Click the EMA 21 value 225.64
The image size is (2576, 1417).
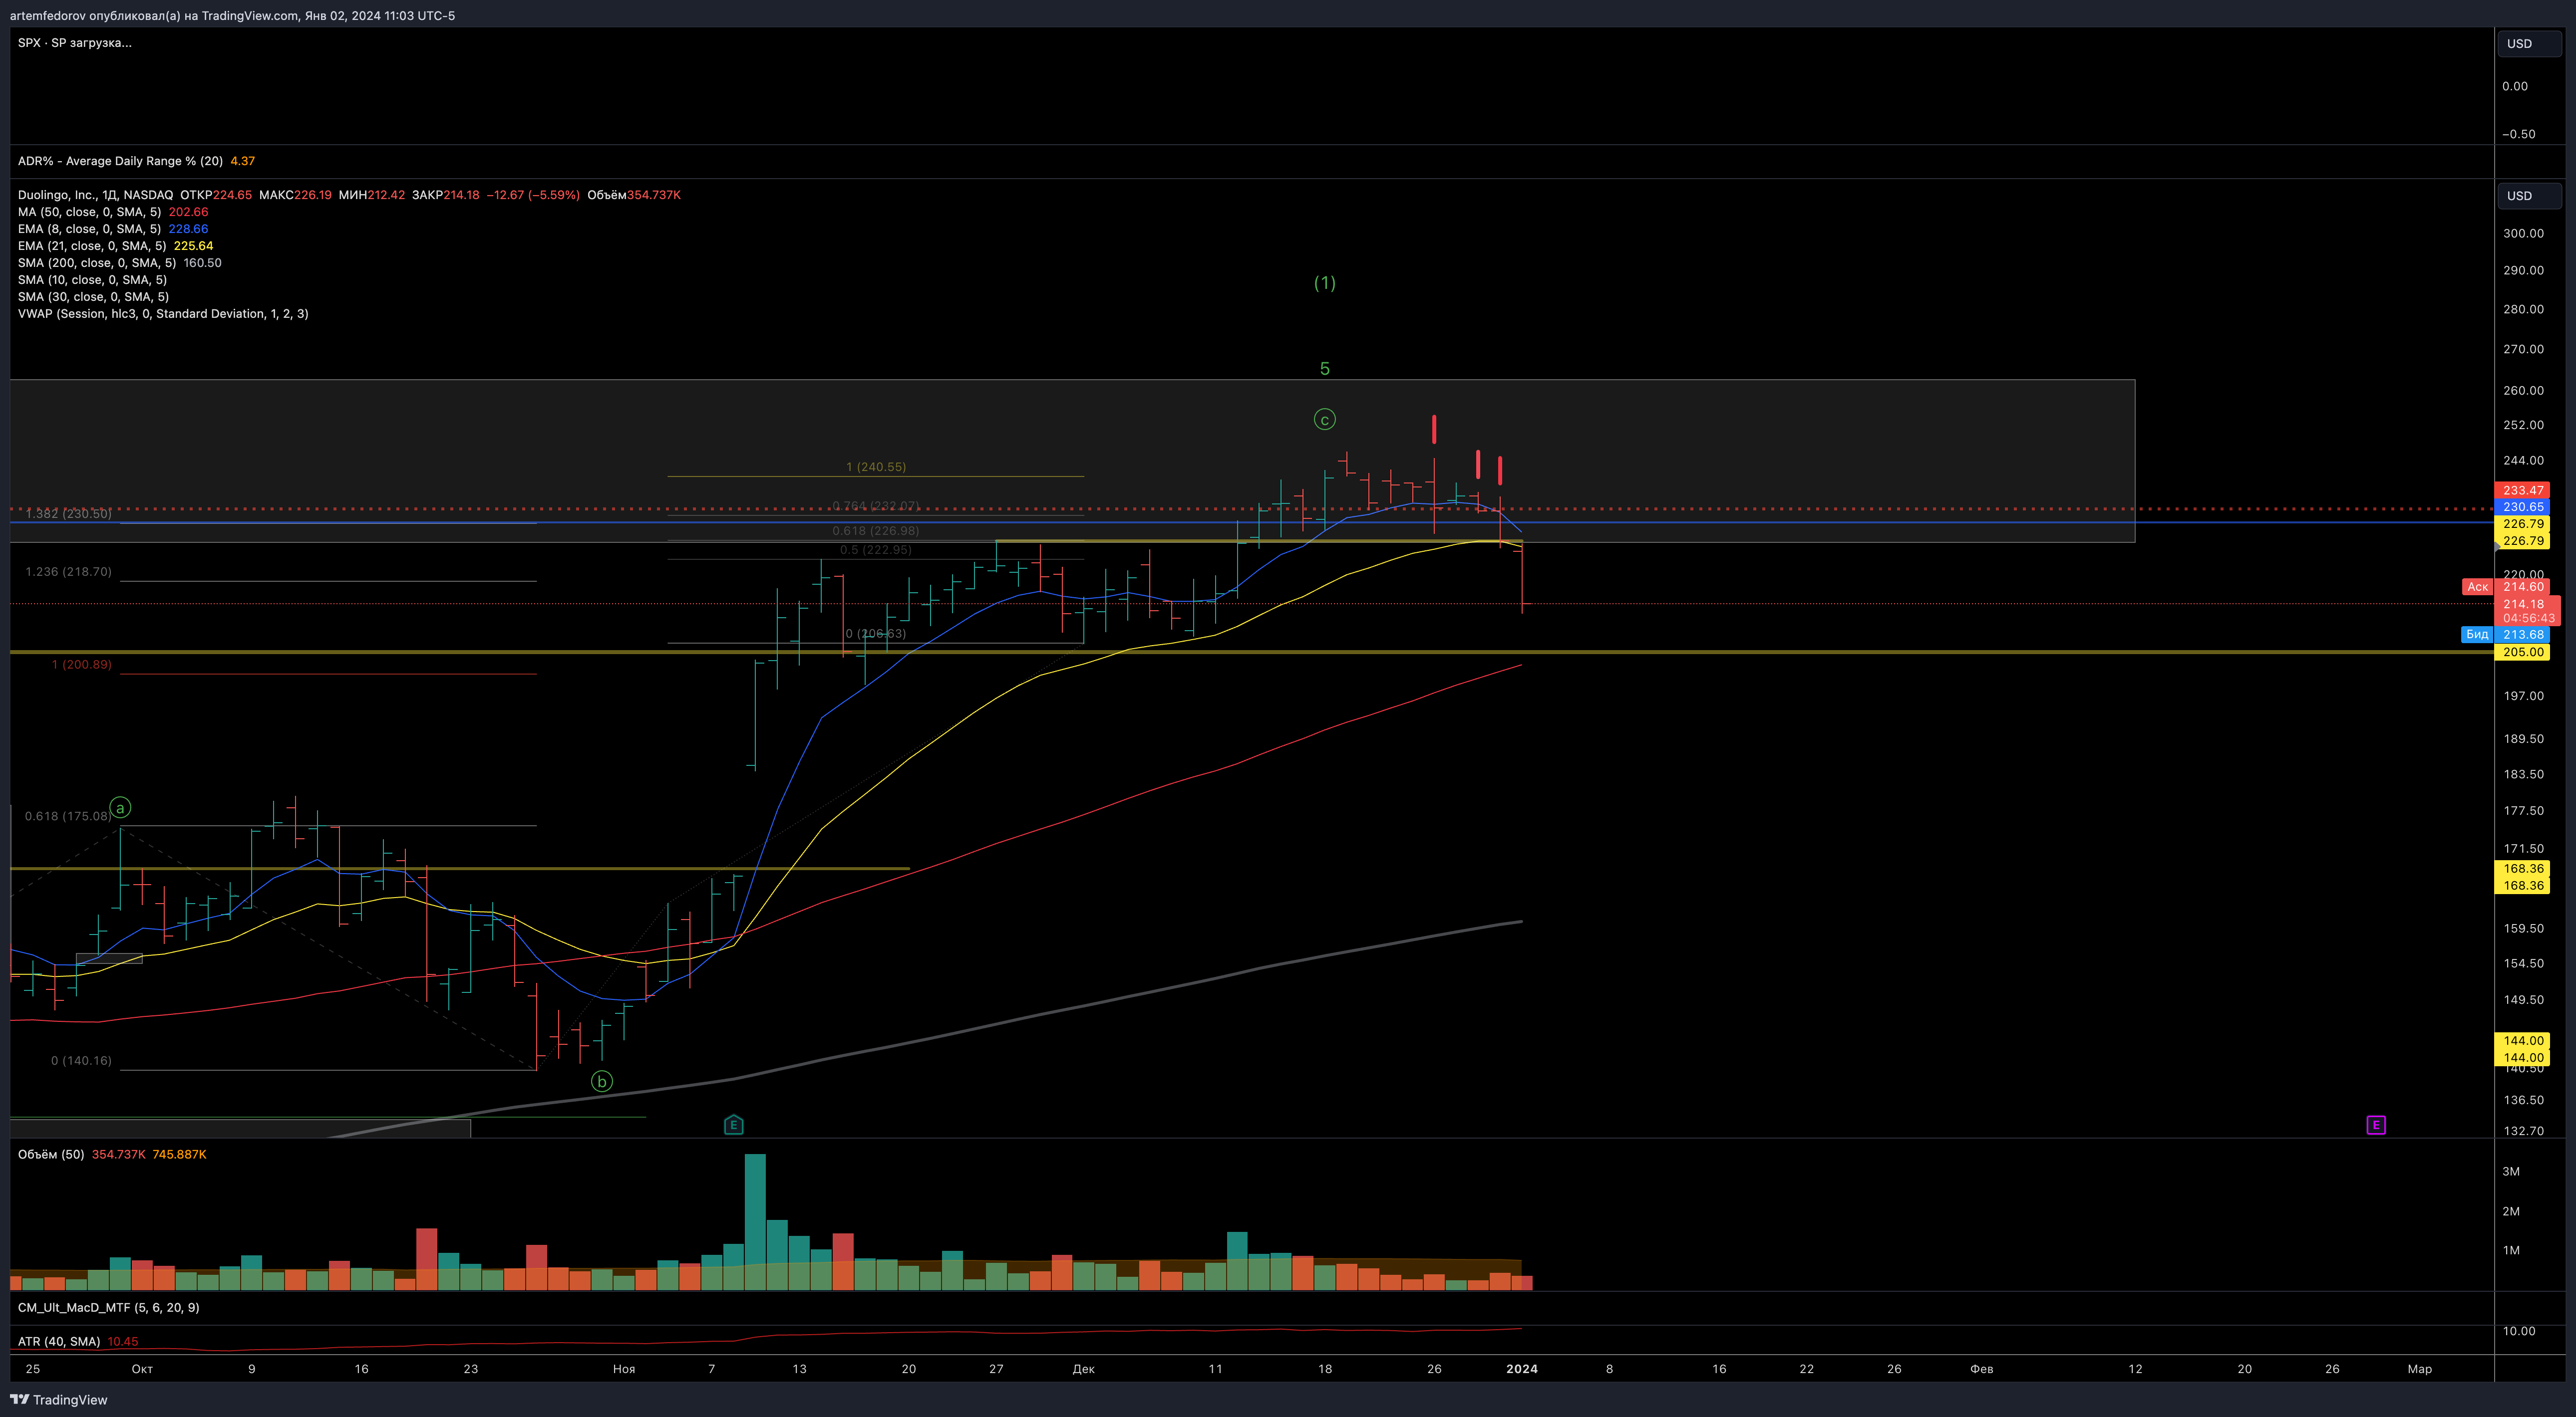[x=193, y=246]
